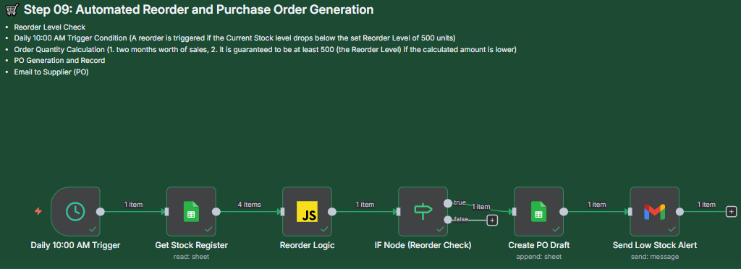Click the 'Reorder Level Check' bullet
Image resolution: width=741 pixels, height=269 pixels.
(50, 27)
